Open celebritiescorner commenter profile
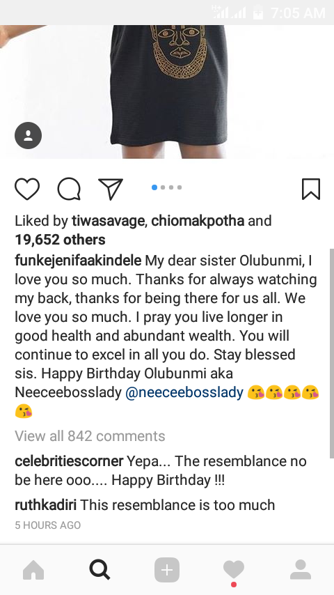334x595 pixels. click(69, 461)
